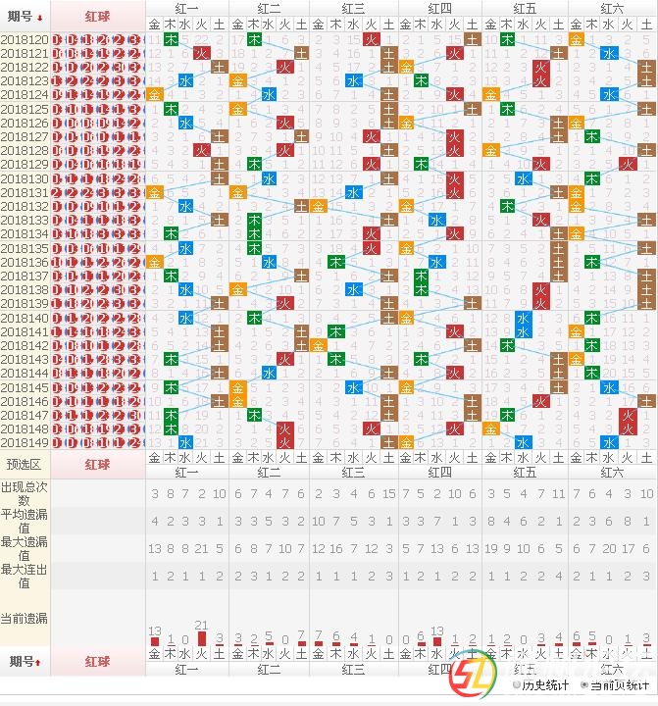Select the 当前页统计 radio button
The width and height of the screenshot is (658, 706).
tap(584, 685)
